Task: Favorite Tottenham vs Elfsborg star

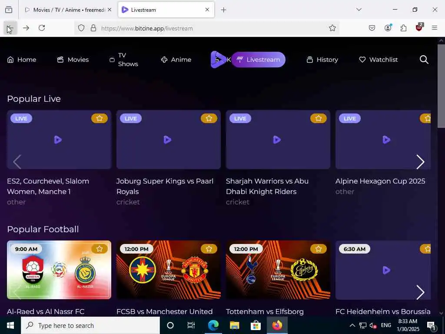Action: coord(319,249)
